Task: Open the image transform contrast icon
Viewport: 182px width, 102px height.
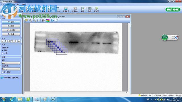Action: (43, 20)
